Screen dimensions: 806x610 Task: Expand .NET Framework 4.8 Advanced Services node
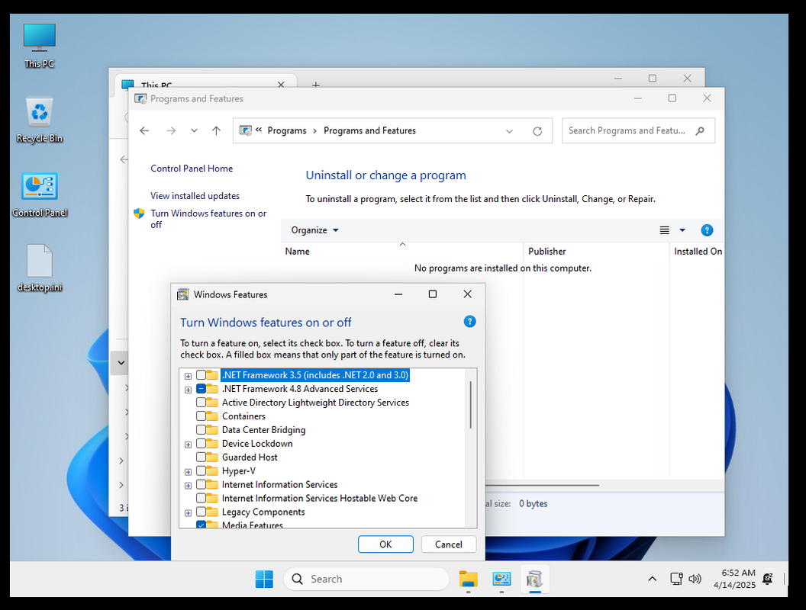[188, 390]
